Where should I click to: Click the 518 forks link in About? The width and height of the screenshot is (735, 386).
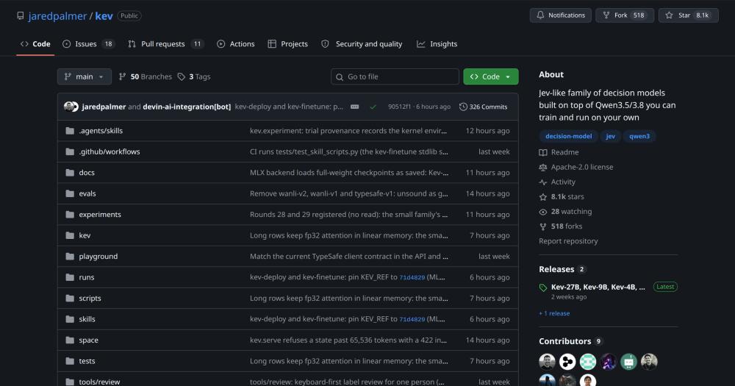(566, 226)
